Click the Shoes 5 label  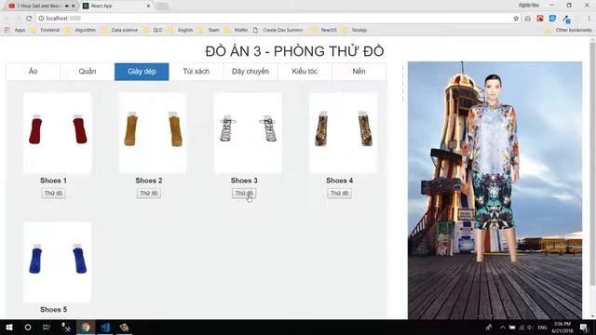[x=54, y=310]
